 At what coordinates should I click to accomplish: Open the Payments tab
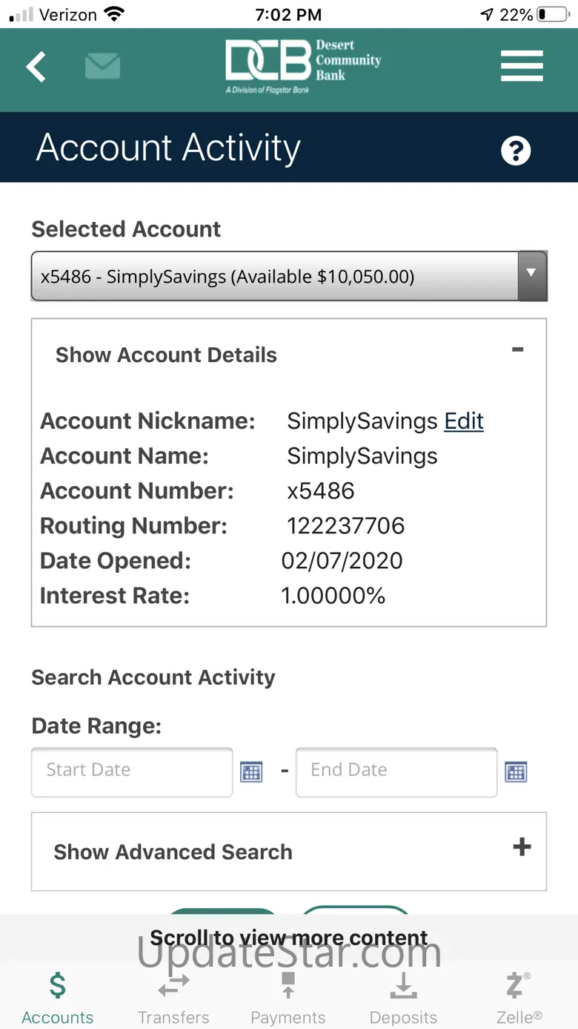click(288, 999)
